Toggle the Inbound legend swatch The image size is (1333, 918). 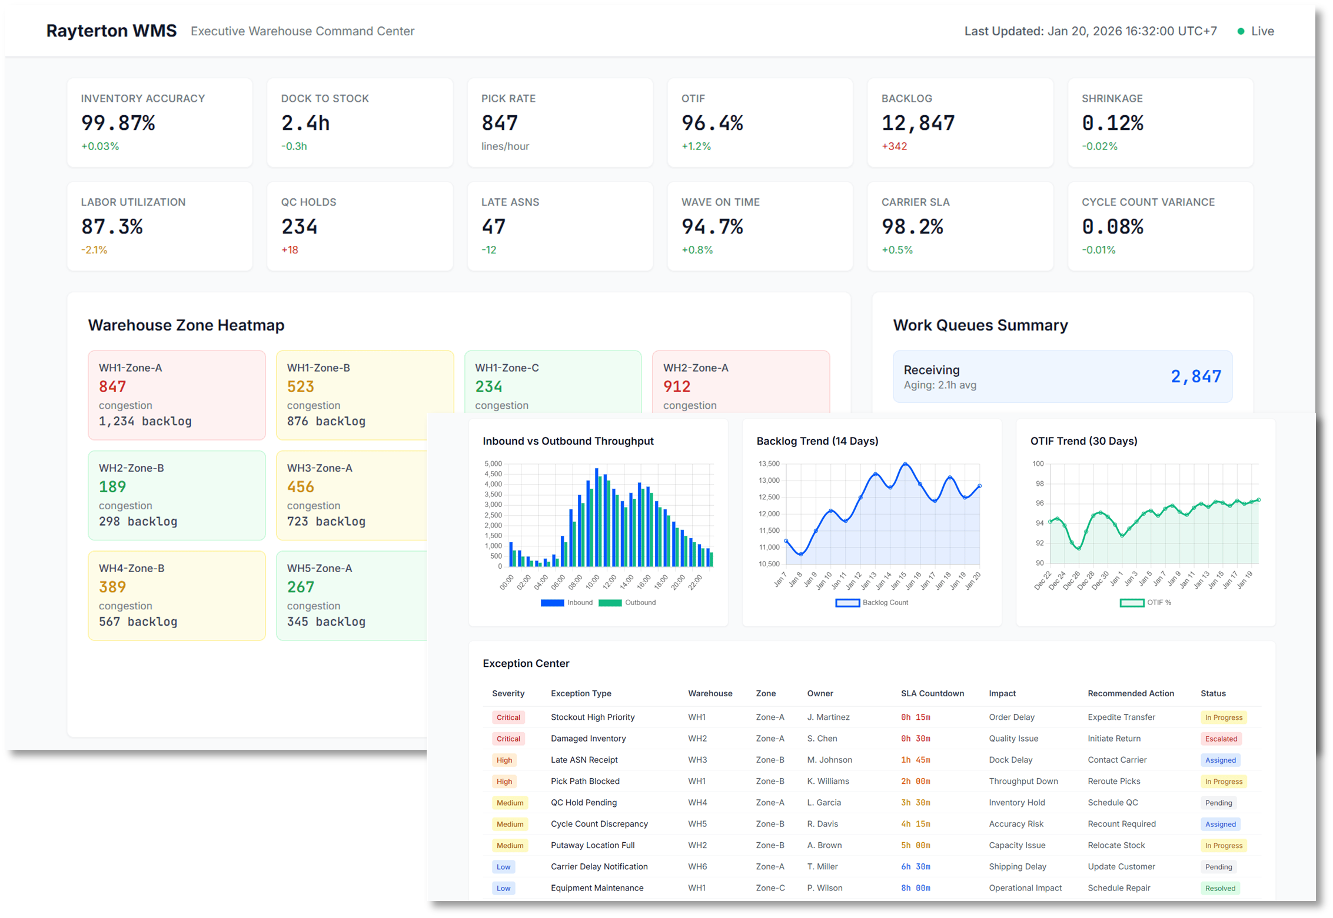(552, 603)
